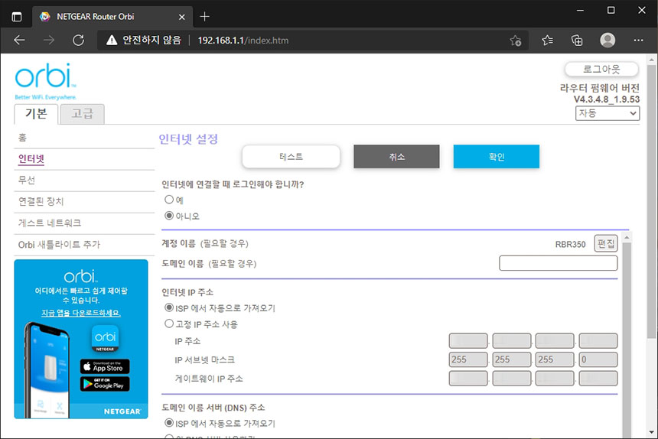Open the 연결된 장치 menu item
Image resolution: width=658 pixels, height=439 pixels.
tap(41, 202)
